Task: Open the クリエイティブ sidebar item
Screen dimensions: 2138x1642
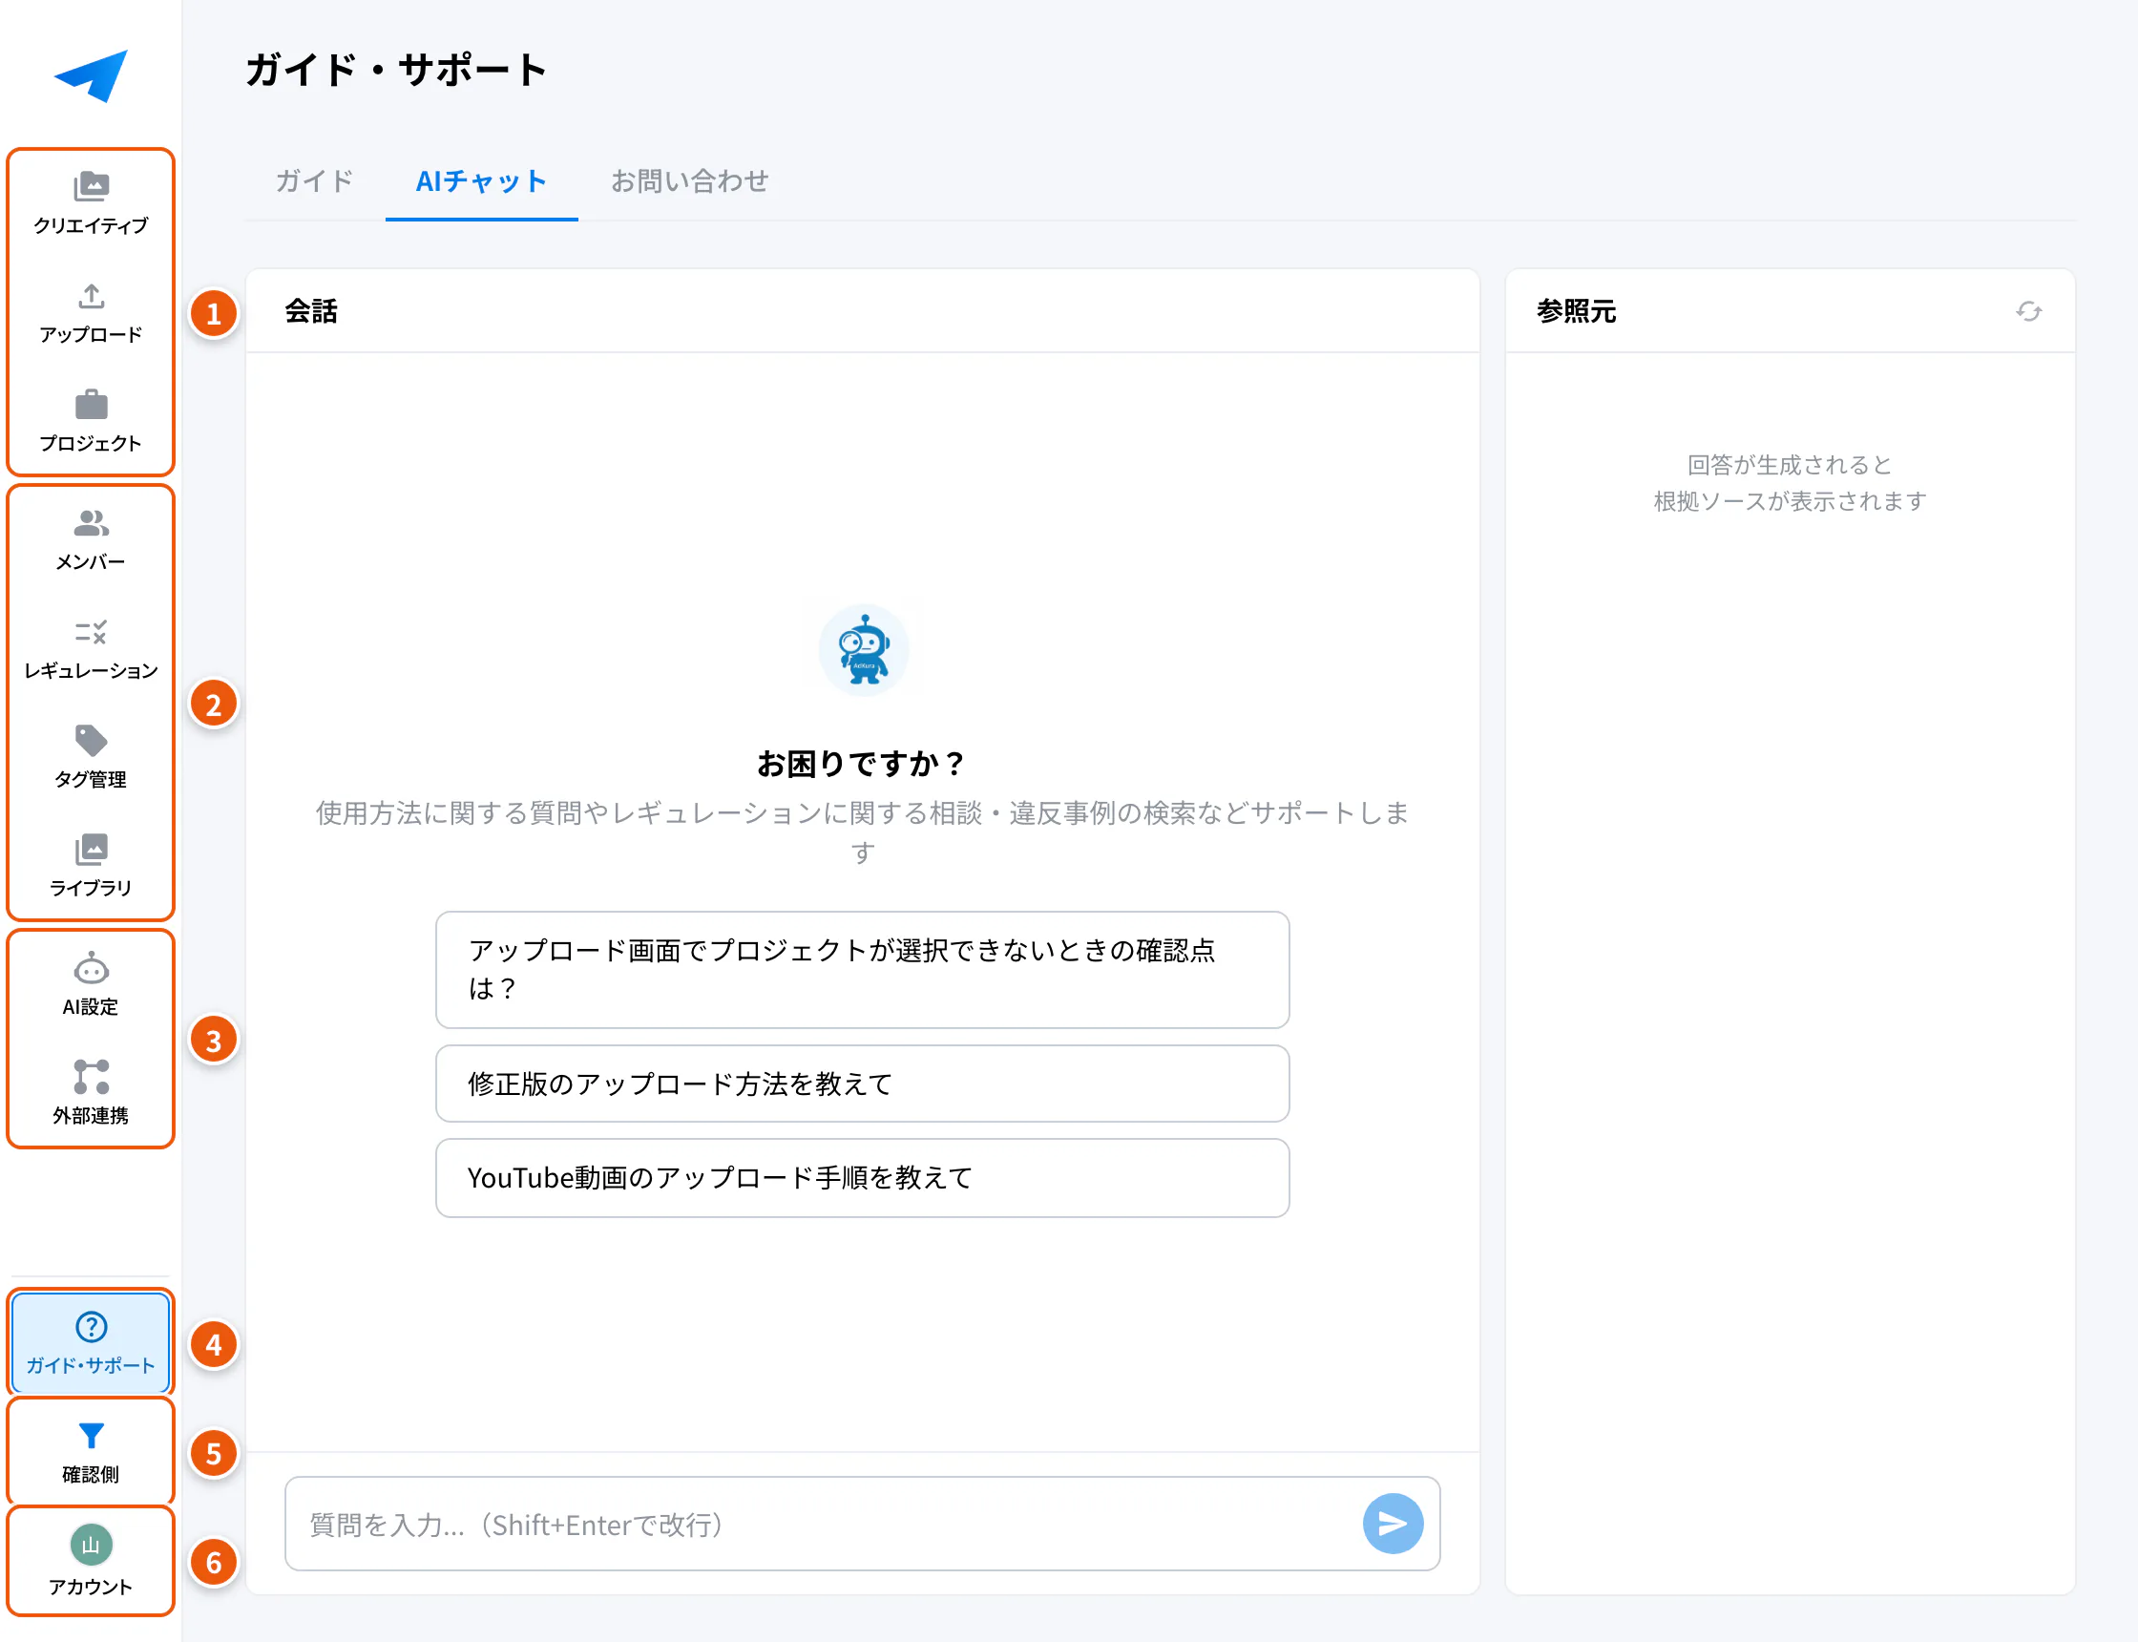Action: [x=91, y=204]
